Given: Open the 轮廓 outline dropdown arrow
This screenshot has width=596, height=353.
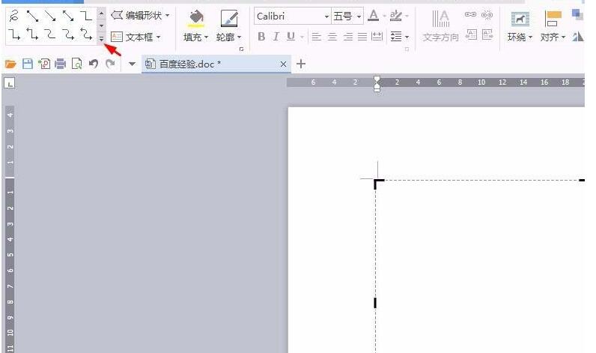Looking at the screenshot, I should 239,37.
